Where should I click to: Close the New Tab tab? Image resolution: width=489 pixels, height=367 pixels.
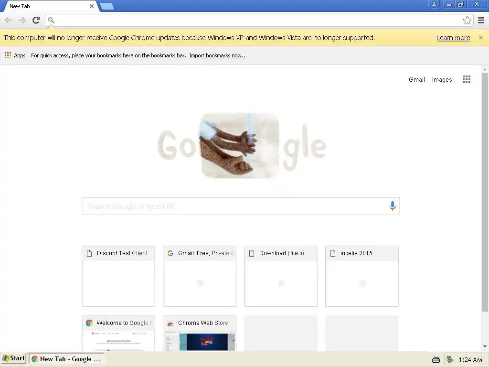pos(91,6)
